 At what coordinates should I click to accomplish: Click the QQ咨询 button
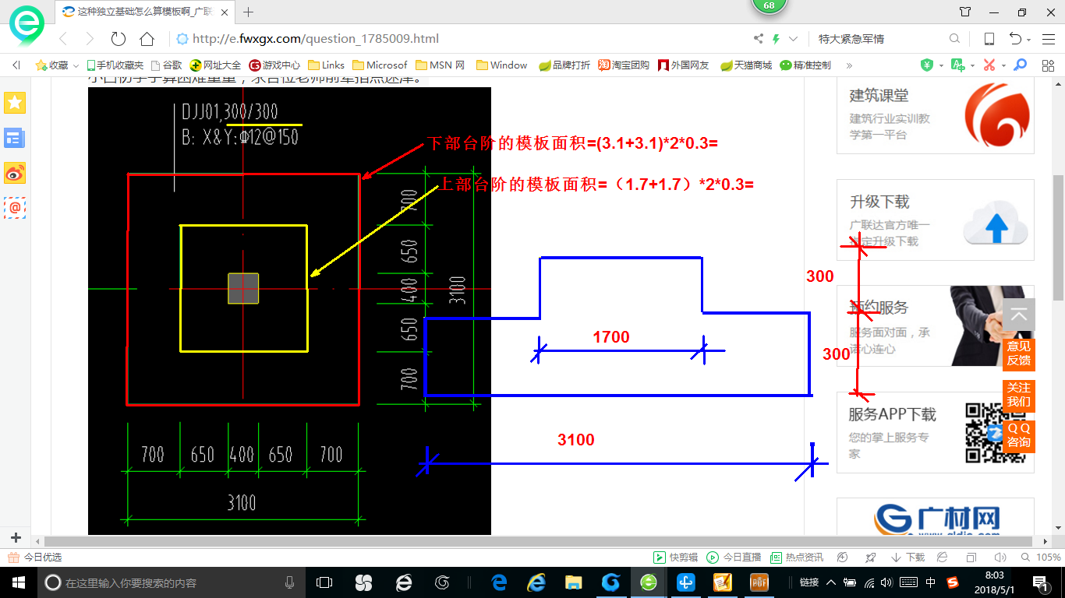click(x=1019, y=435)
